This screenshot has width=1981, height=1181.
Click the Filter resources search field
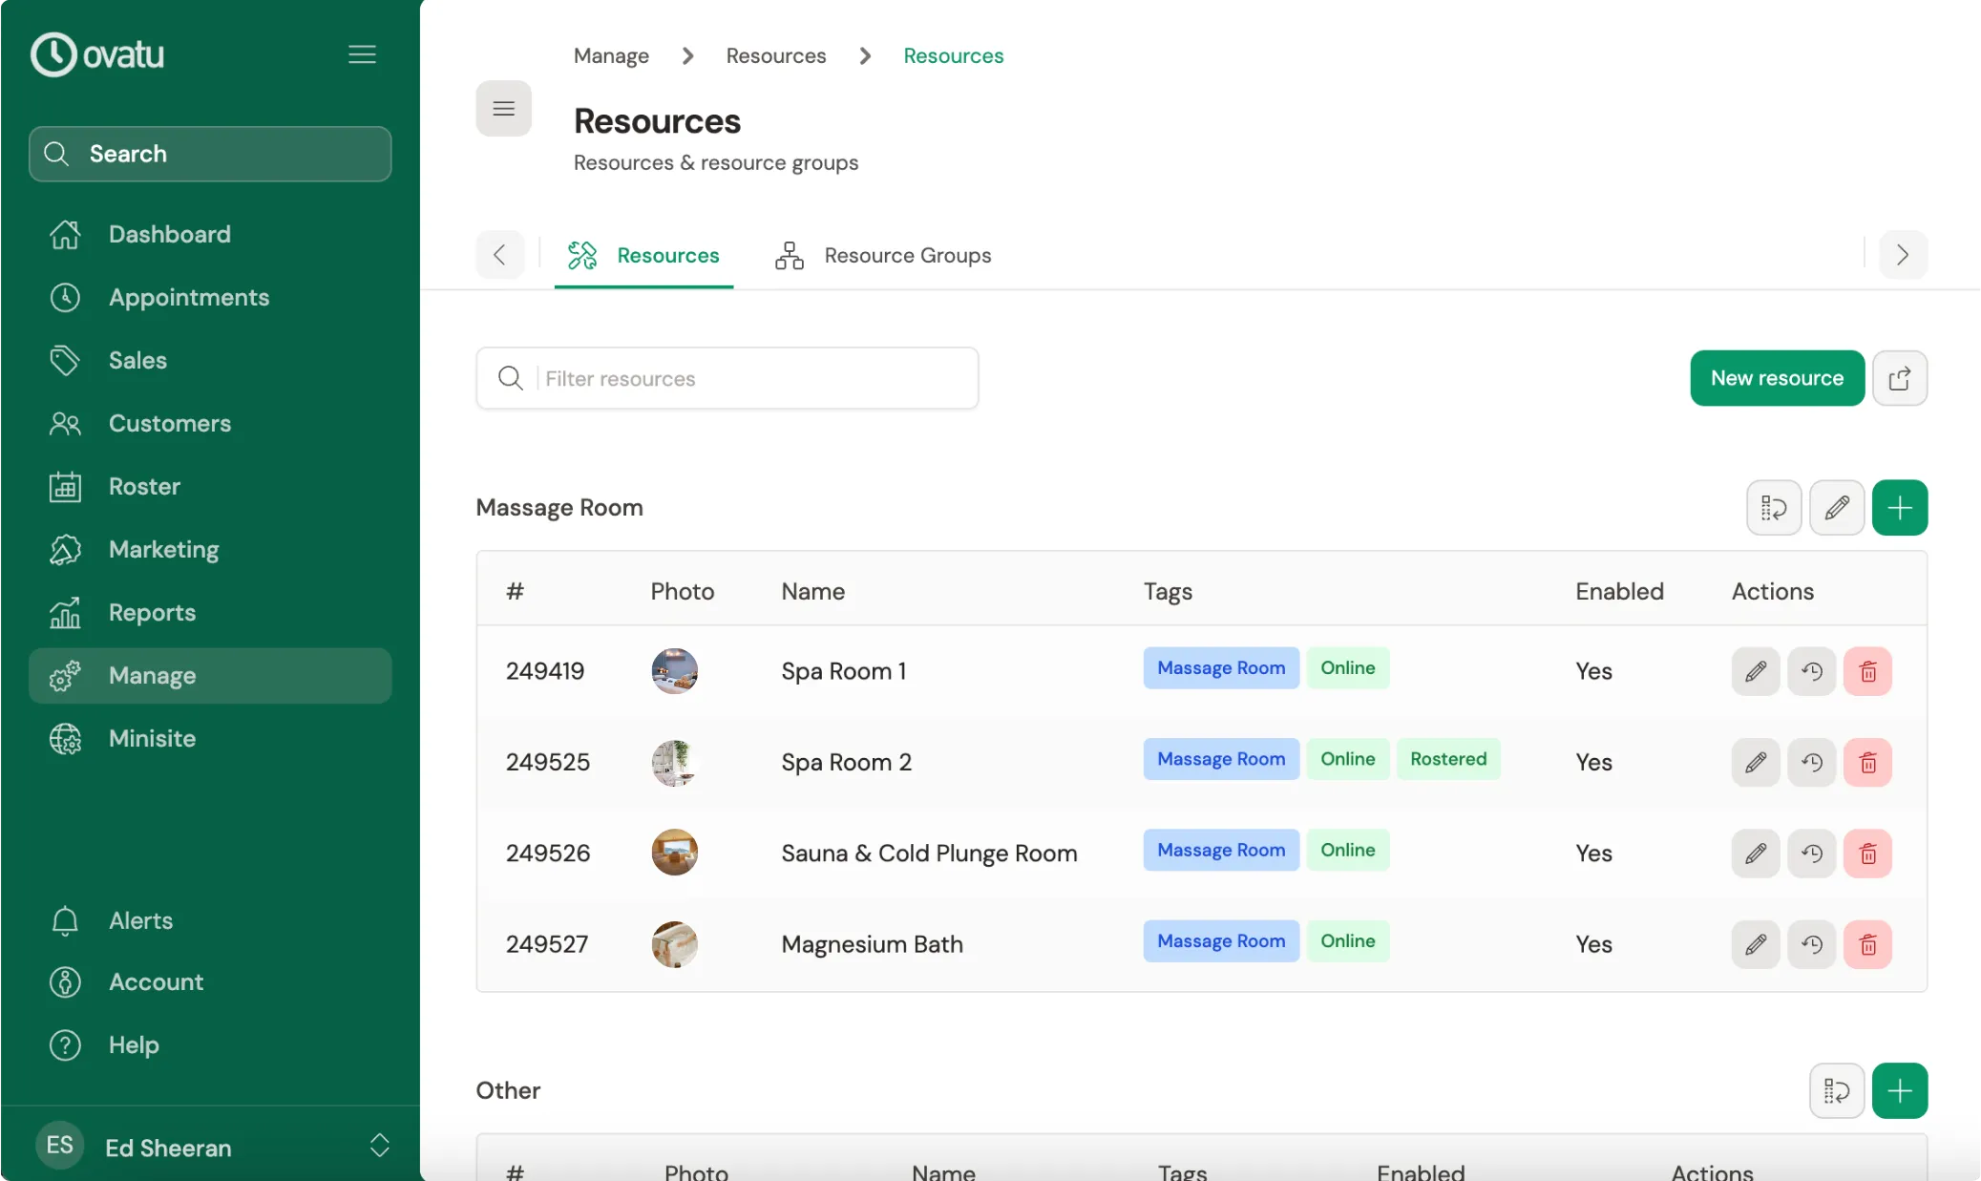point(727,378)
